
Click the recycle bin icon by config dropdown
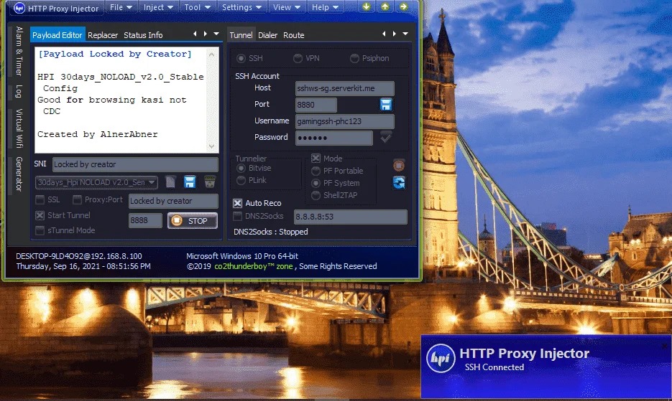pos(210,182)
